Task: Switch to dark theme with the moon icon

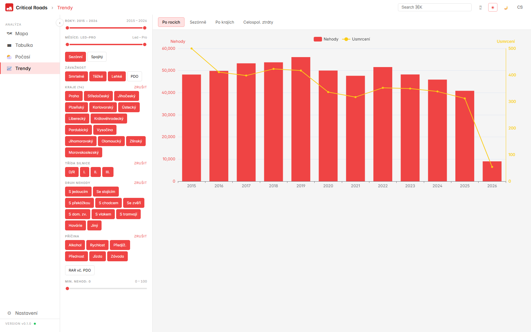Action: pos(506,7)
